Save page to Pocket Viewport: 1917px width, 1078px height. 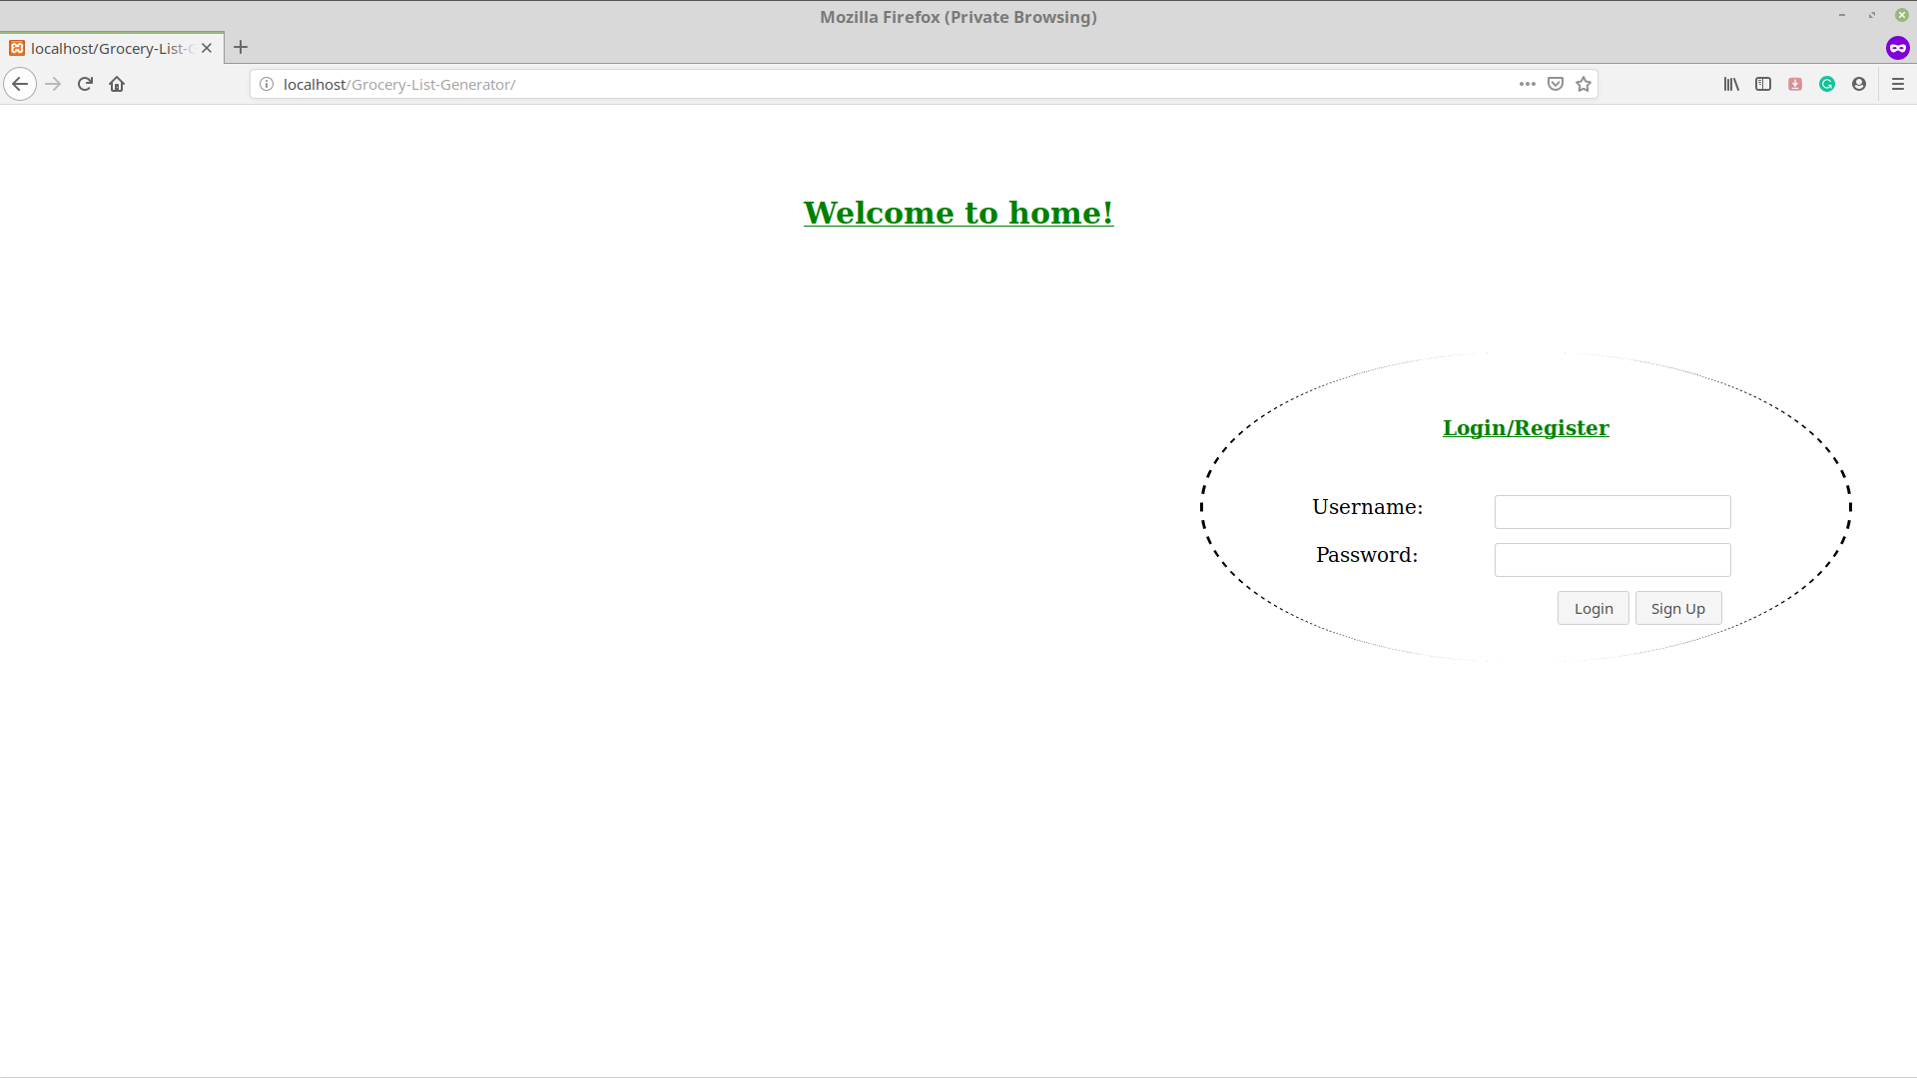(1555, 84)
